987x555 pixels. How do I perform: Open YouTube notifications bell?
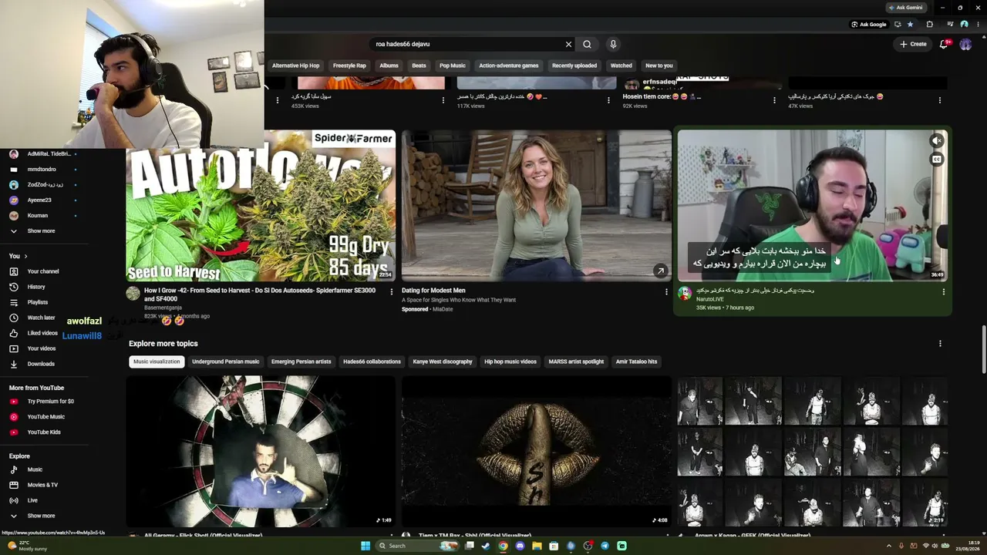(944, 44)
